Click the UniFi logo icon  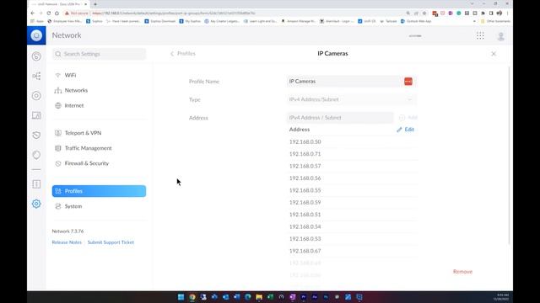[36, 35]
